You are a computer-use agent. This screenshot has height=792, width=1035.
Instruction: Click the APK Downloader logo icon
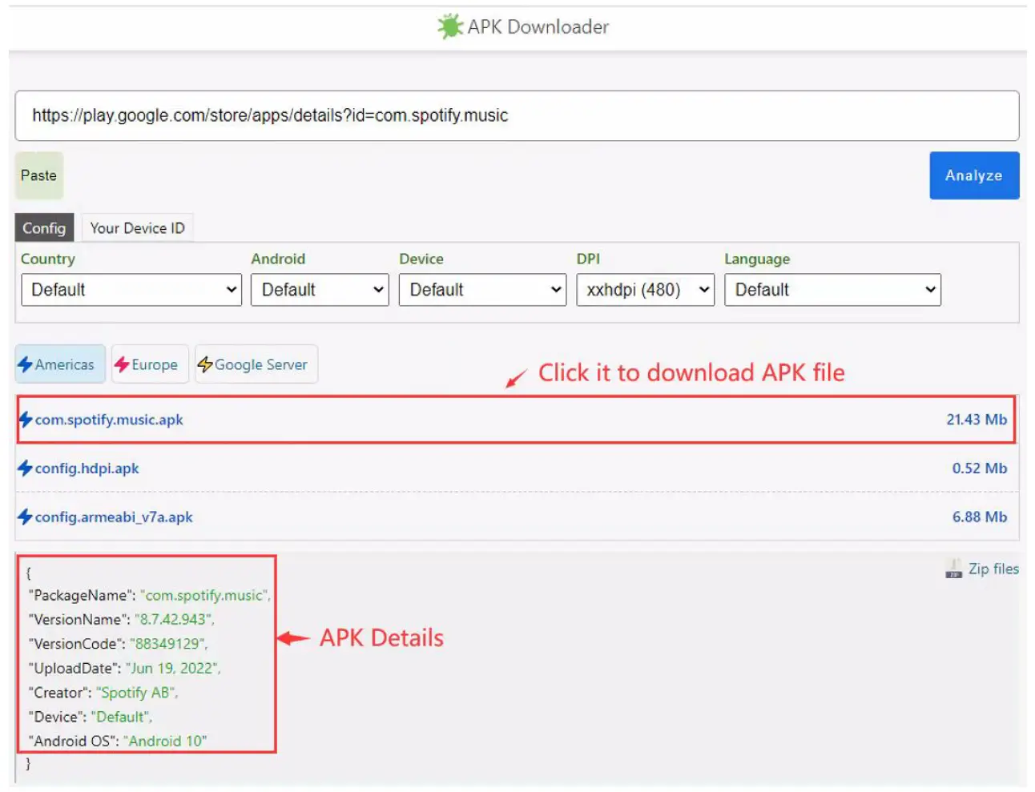450,26
